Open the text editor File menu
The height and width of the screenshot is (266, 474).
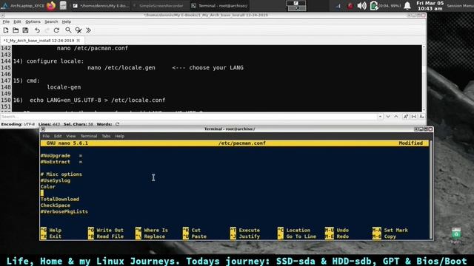tap(6, 21)
